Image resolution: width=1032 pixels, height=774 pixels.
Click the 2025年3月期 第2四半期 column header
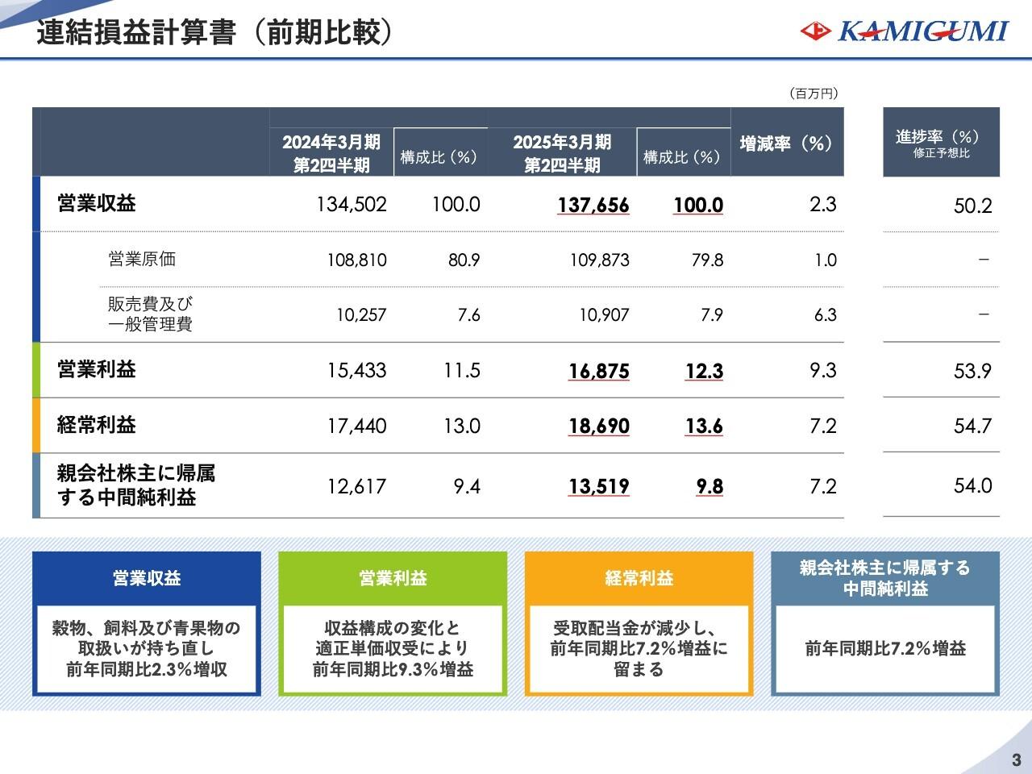pos(562,153)
